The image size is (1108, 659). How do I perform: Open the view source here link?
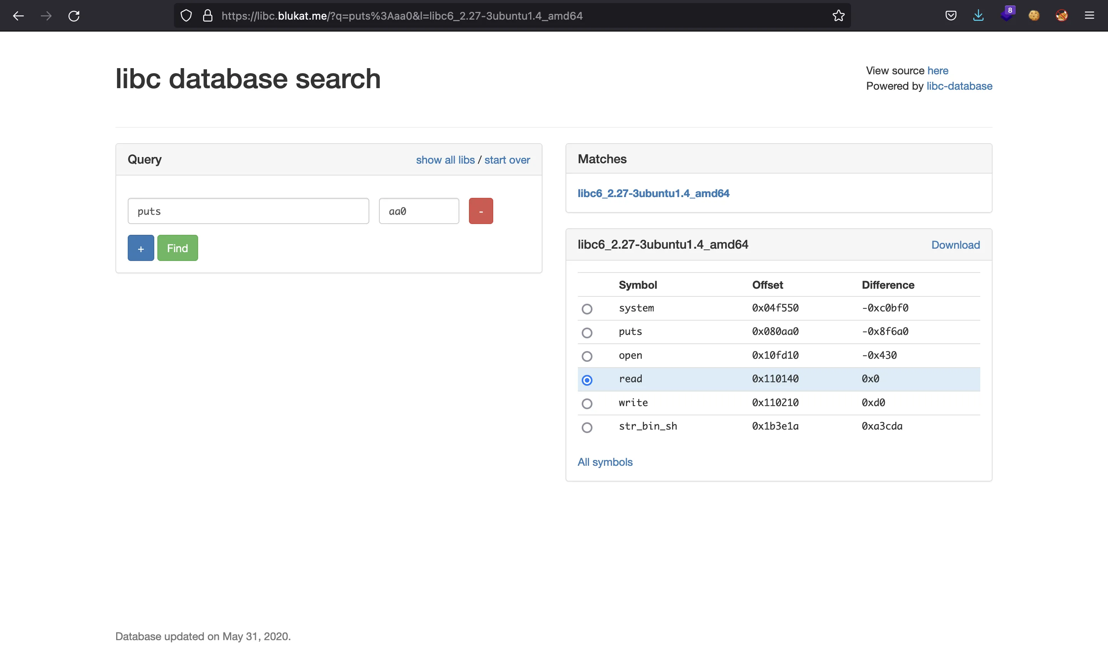[x=938, y=70]
